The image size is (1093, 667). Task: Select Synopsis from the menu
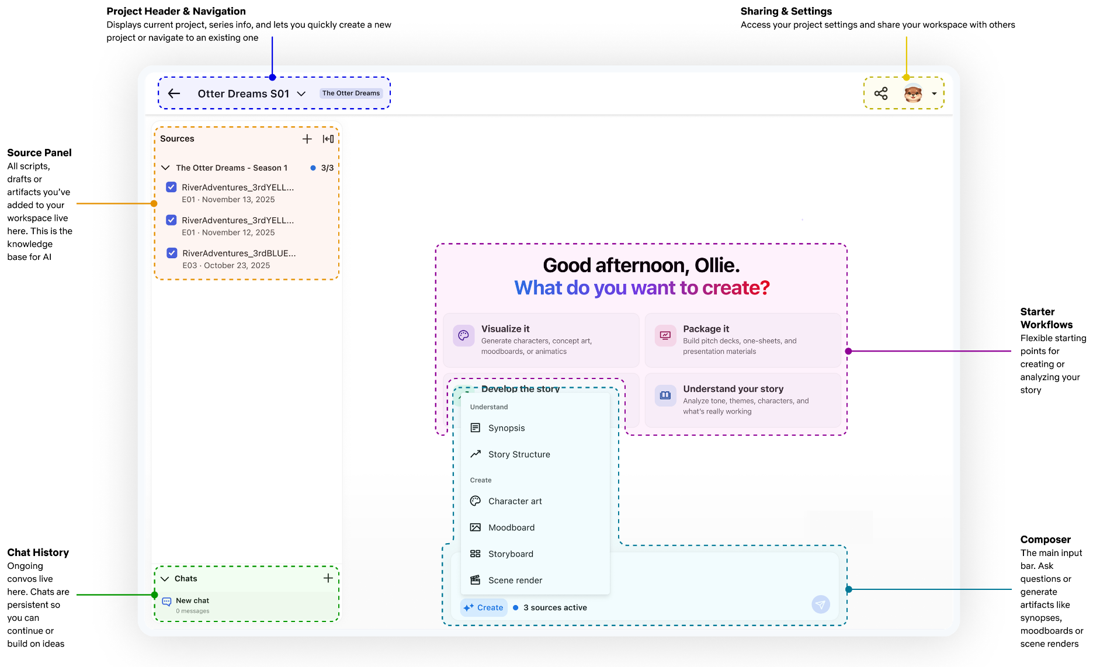point(536,428)
